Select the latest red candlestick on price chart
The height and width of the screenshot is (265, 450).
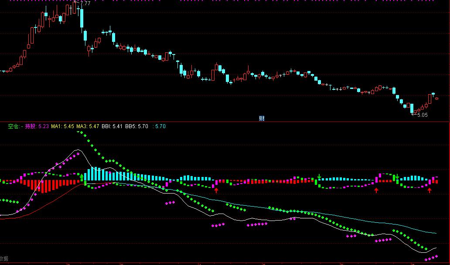(x=436, y=99)
